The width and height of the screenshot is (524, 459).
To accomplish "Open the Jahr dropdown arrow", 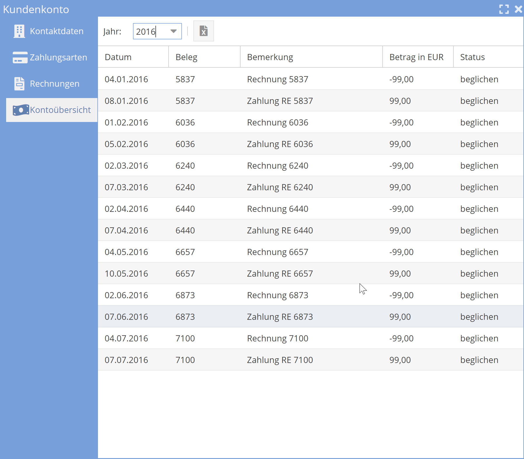I will pos(174,31).
